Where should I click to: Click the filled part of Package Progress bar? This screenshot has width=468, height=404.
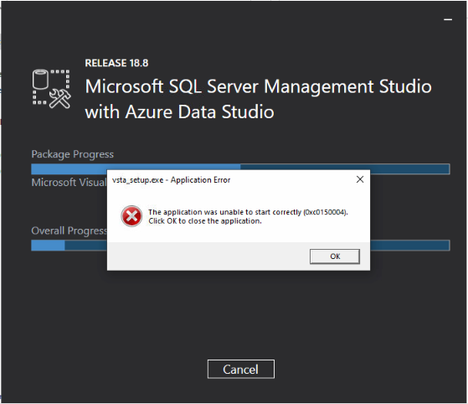tap(136, 168)
